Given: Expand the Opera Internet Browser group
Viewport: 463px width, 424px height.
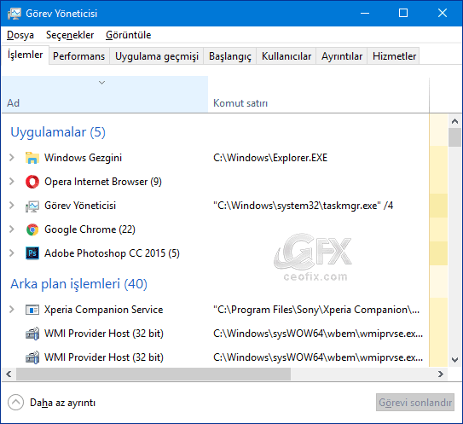Looking at the screenshot, I should pos(12,182).
